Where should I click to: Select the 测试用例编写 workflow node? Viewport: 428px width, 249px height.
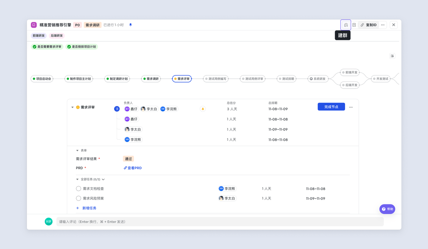[x=215, y=79]
